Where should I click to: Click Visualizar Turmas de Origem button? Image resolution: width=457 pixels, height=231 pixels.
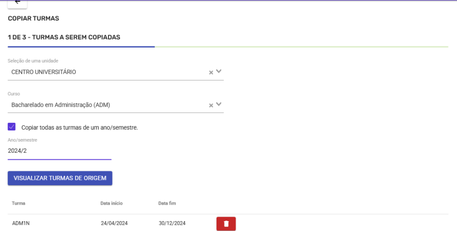(x=60, y=178)
